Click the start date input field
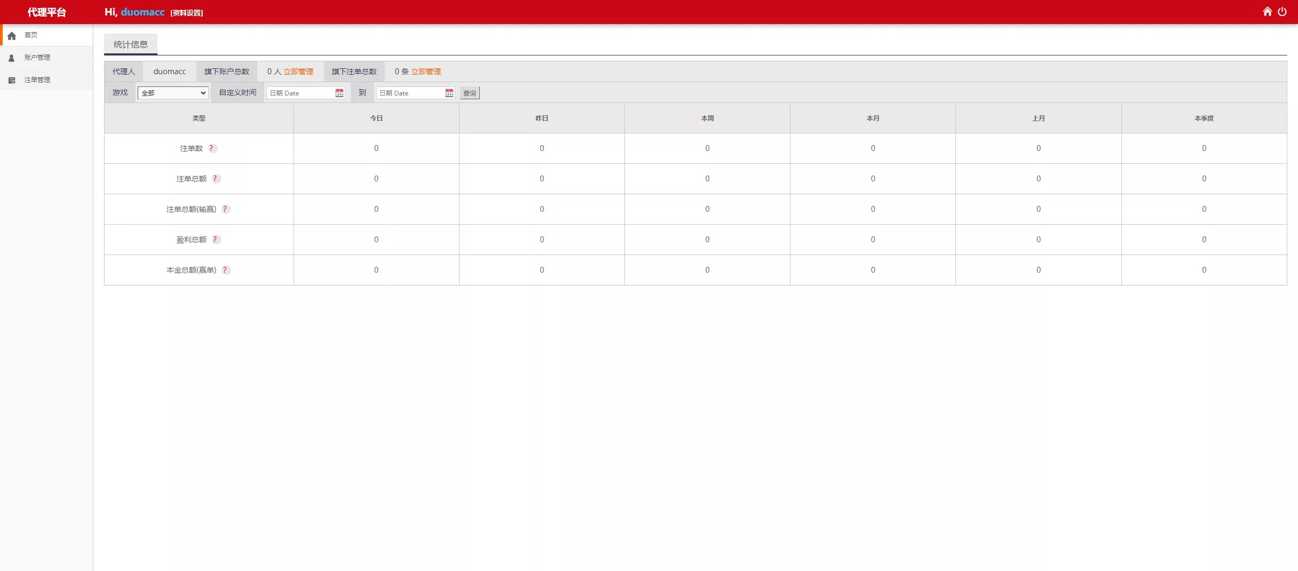The image size is (1298, 571). click(300, 93)
